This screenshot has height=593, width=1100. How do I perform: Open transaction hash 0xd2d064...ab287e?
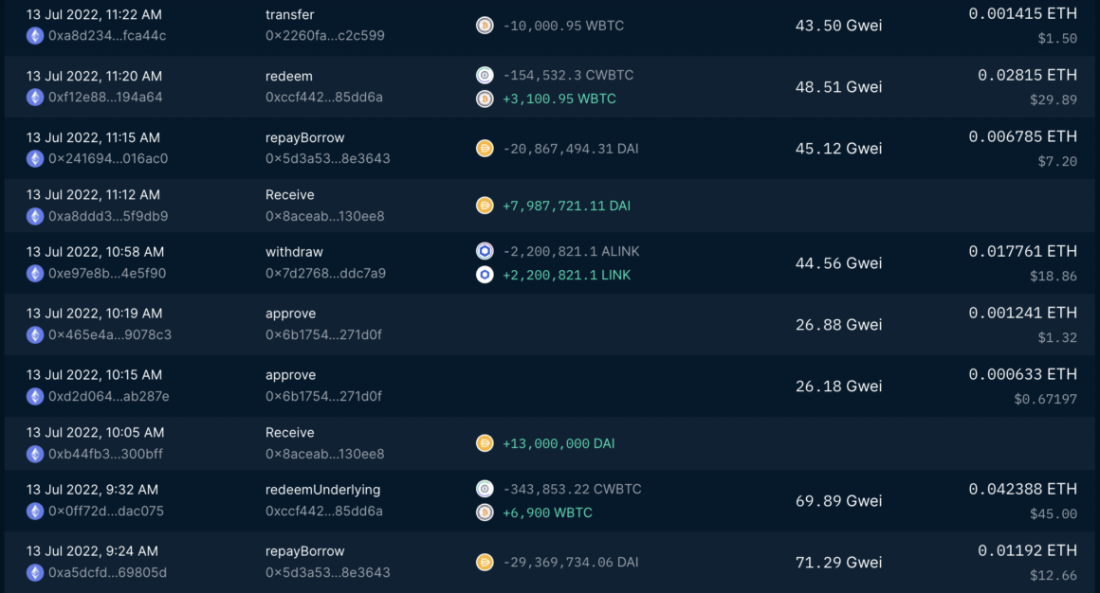click(108, 397)
